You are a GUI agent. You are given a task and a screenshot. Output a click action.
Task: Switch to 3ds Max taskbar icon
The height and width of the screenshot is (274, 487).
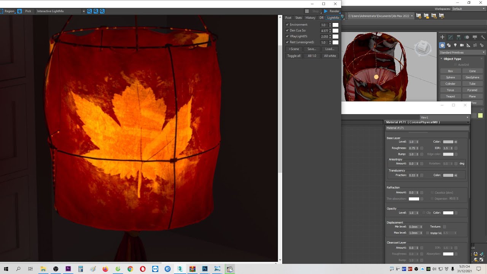180,269
